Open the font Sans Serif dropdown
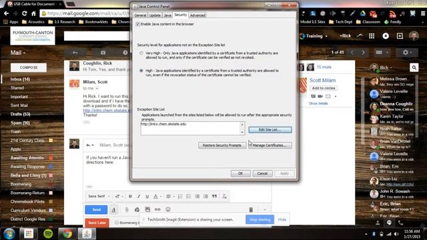The image size is (427, 240). (x=99, y=196)
